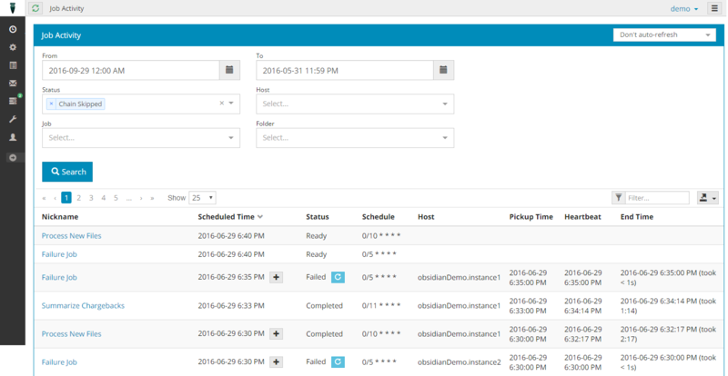Viewport: 728px width, 376px height.
Task: Resubmit the failed Failure Job at 6:35 PM
Action: pos(338,277)
